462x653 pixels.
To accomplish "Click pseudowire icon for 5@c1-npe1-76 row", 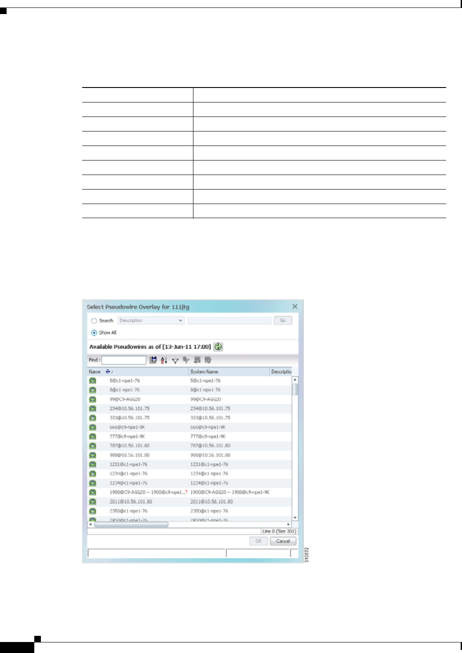I will tap(93, 381).
